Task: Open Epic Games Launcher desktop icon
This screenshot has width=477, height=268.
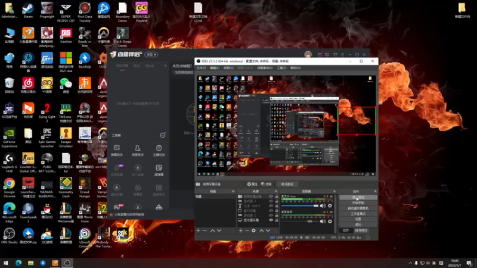Action: (x=47, y=138)
